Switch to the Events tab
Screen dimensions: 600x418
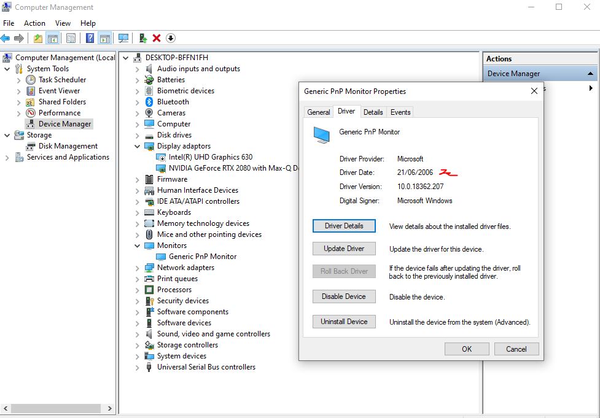point(400,112)
